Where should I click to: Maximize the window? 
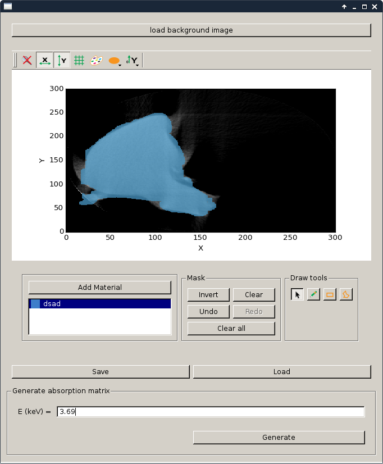point(364,7)
